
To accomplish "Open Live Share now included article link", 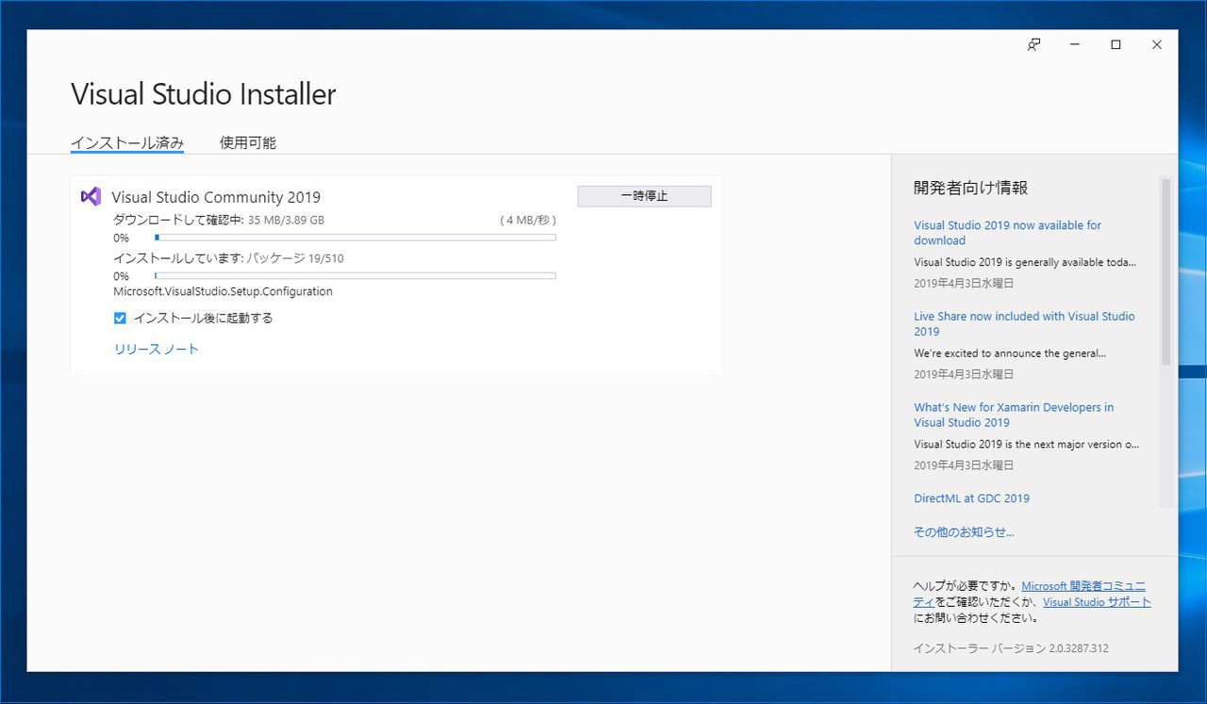I will coord(1024,323).
